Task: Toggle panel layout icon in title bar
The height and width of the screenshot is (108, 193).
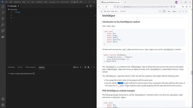Action: [x=75, y=2]
